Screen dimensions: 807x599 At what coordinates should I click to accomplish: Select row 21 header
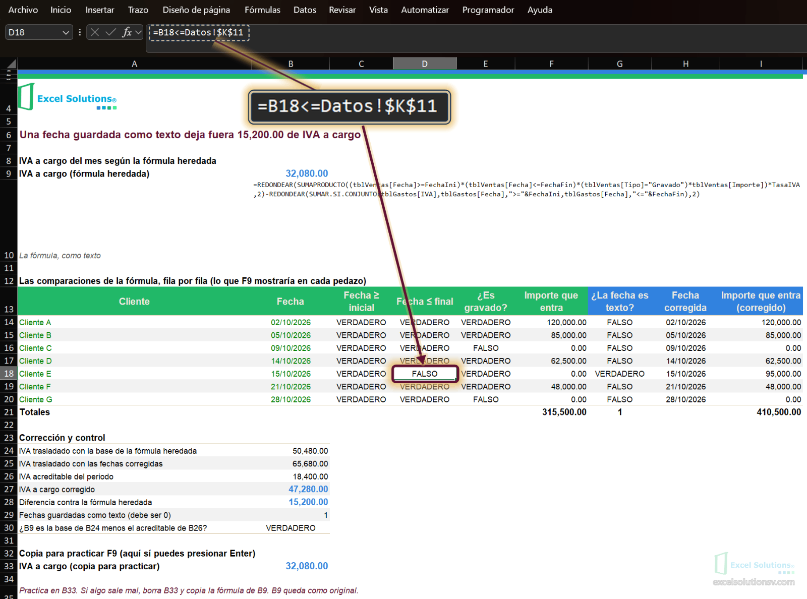click(x=9, y=412)
